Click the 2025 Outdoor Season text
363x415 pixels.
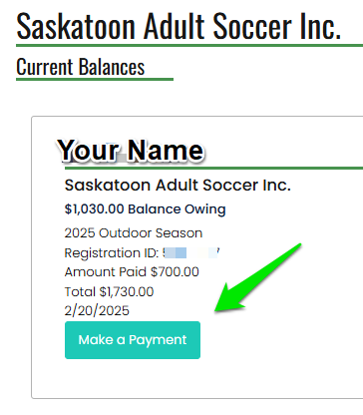click(x=134, y=232)
